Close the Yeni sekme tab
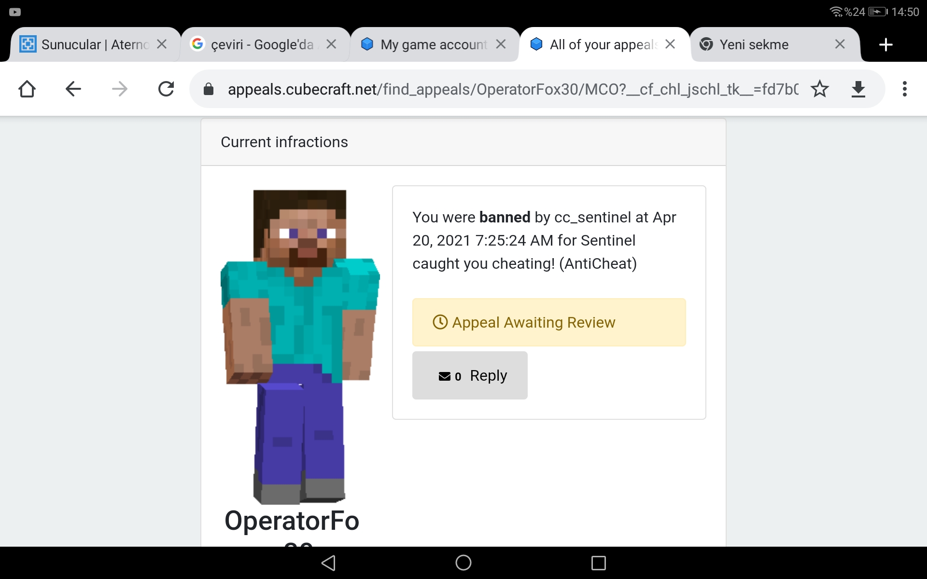Viewport: 927px width, 579px height. pyautogui.click(x=840, y=44)
